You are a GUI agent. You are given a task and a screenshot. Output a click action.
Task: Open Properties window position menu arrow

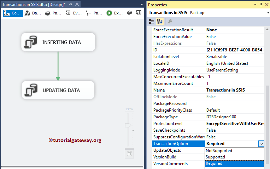[x=255, y=5]
